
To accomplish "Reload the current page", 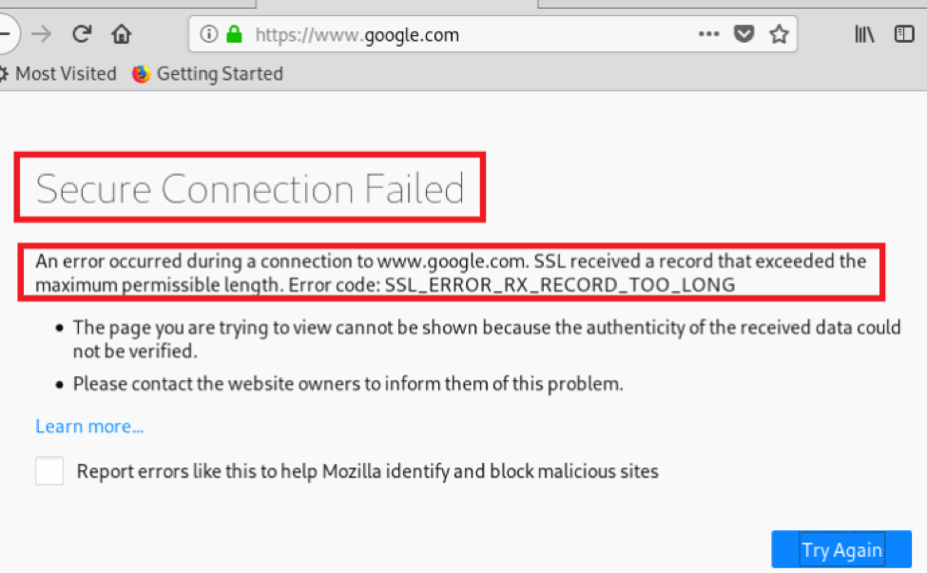I will point(82,34).
